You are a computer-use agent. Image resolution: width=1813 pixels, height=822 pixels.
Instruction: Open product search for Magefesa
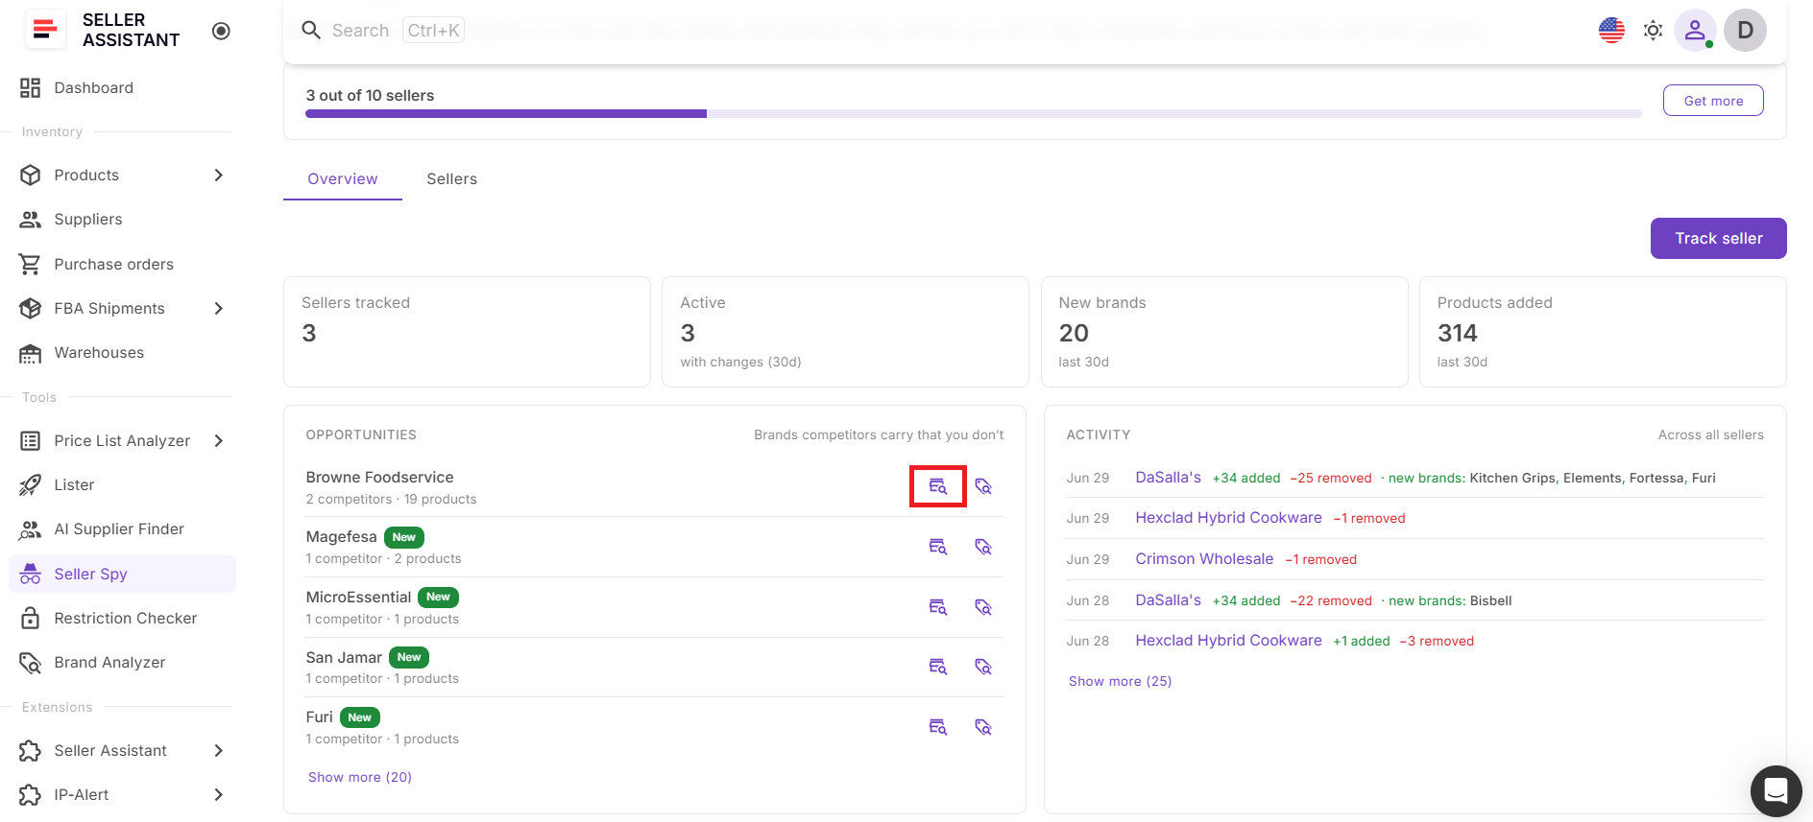(x=938, y=547)
